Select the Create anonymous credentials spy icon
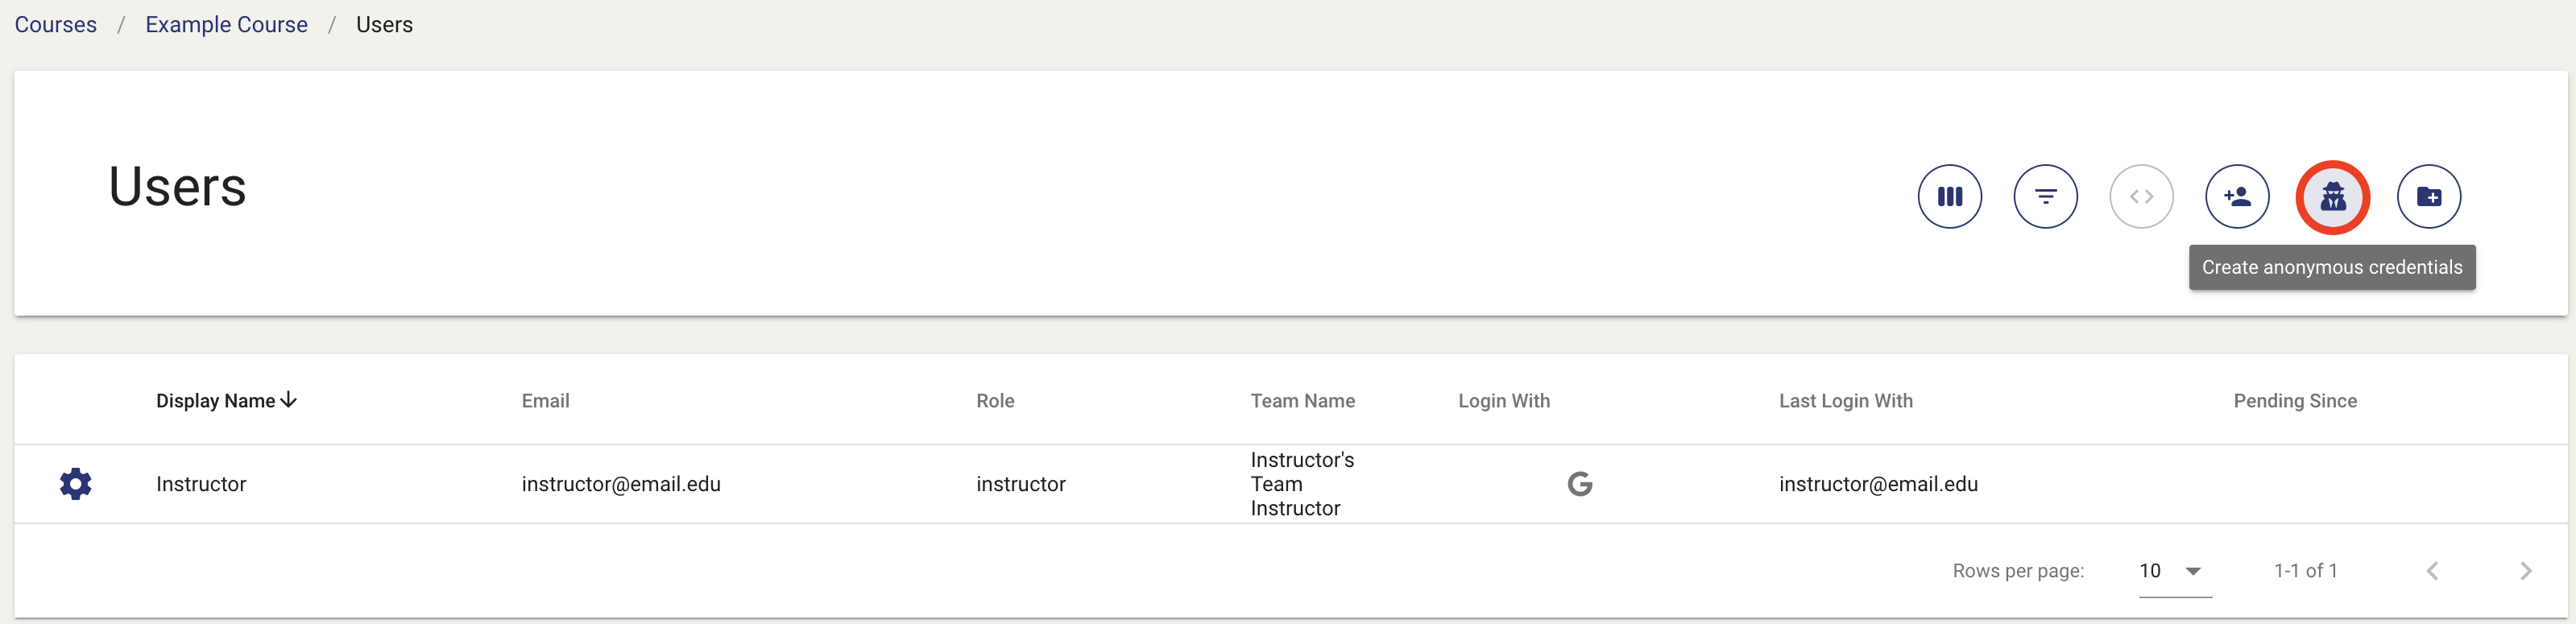Image resolution: width=2576 pixels, height=624 pixels. [x=2333, y=196]
